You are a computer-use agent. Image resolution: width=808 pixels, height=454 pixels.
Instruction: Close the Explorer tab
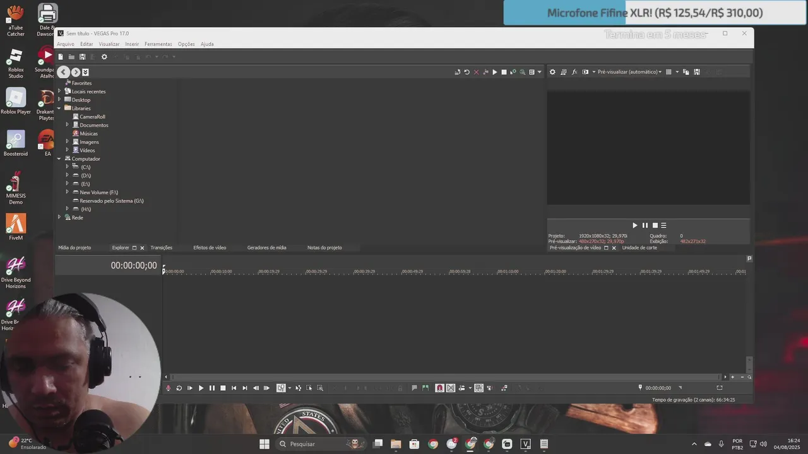(x=142, y=248)
